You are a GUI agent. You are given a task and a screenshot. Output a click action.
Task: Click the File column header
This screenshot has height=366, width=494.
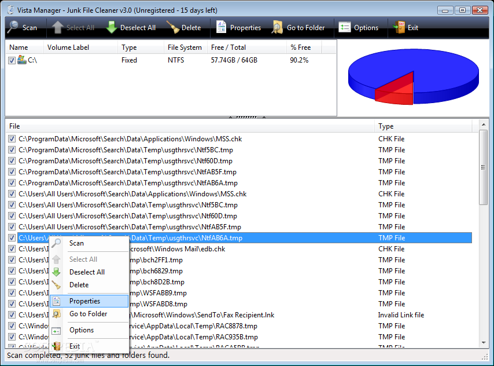click(190, 126)
